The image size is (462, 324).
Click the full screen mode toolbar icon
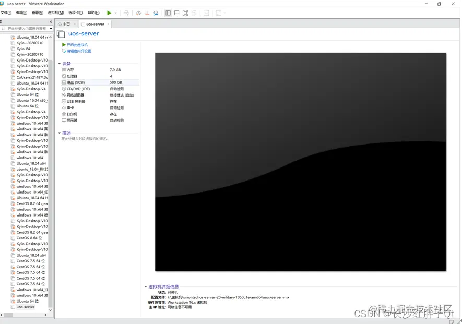(x=185, y=13)
